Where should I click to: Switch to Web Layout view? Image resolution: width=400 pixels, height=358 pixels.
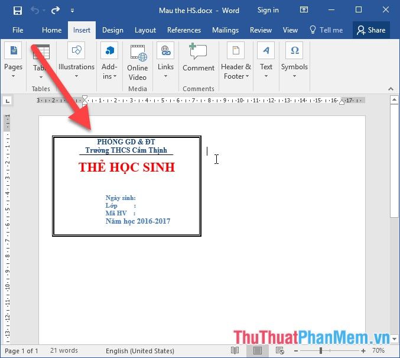(x=279, y=351)
